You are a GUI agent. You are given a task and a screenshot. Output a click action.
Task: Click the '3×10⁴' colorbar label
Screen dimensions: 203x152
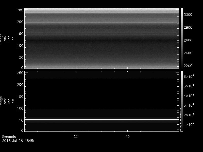189,105
